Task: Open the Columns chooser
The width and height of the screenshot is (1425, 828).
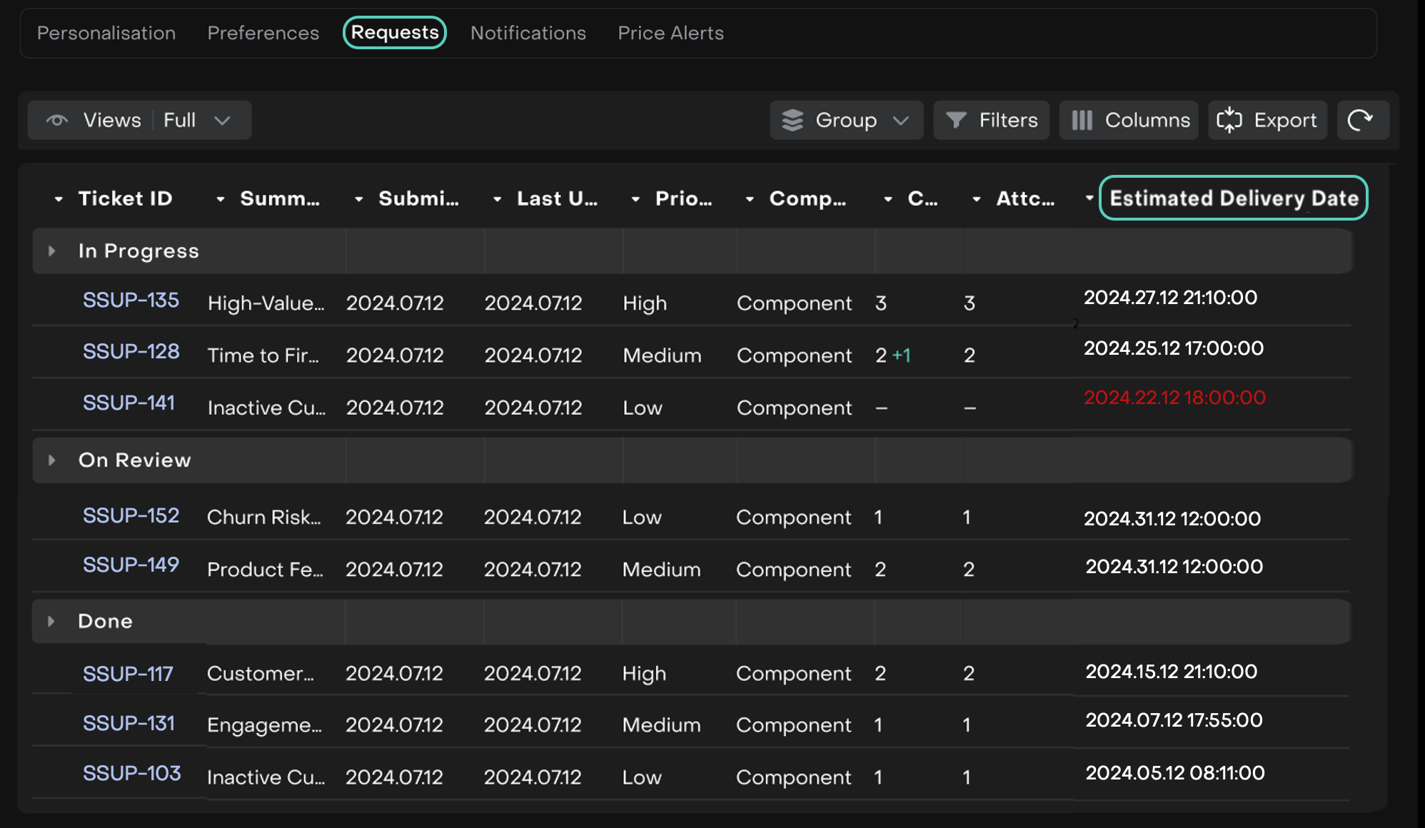Action: click(x=1129, y=121)
